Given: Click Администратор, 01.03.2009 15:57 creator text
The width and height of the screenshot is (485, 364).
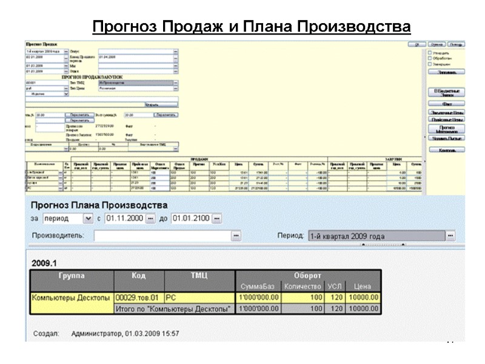Looking at the screenshot, I should (x=125, y=334).
